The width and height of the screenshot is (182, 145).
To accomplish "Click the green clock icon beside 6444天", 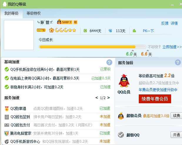I will point(85,31).
